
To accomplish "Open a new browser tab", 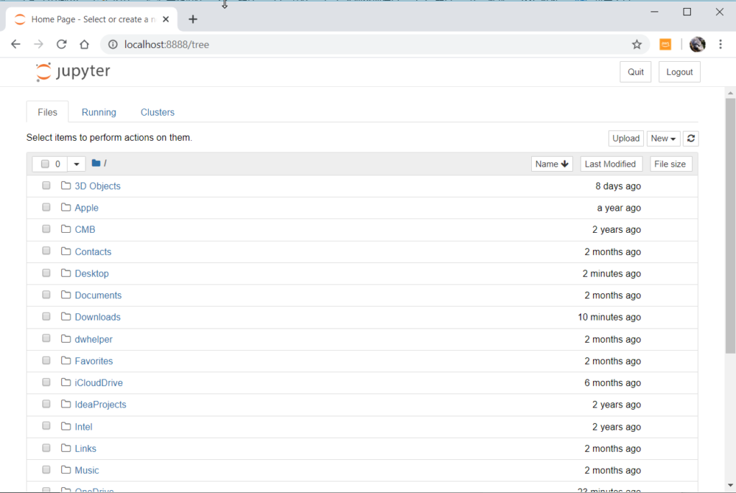I will 193,19.
